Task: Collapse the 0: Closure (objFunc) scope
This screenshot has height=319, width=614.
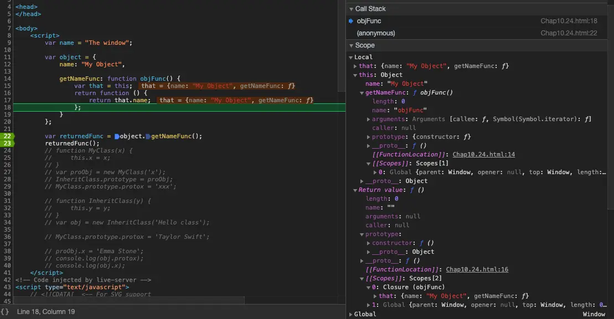Action: [369, 287]
